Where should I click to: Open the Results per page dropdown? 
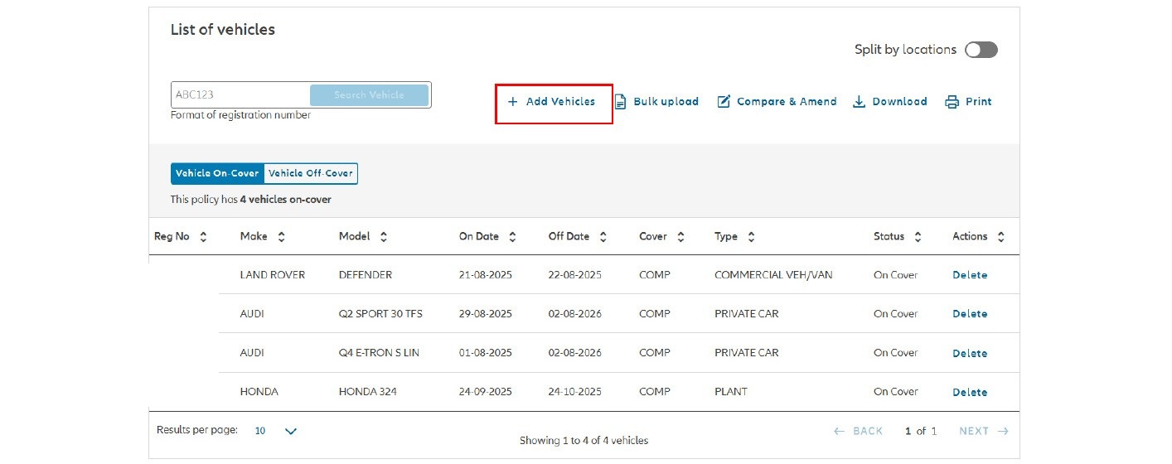(x=276, y=431)
